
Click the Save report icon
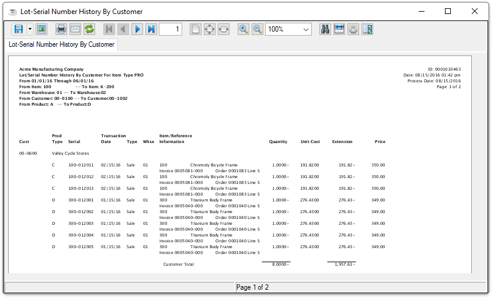coord(18,29)
